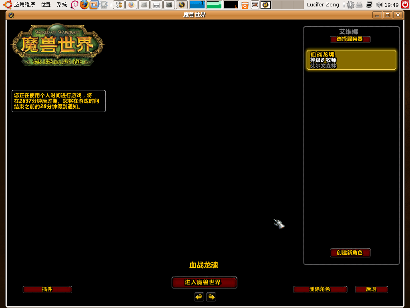Click the 魔兽世界 logo image
The image size is (410, 308).
pyautogui.click(x=58, y=45)
